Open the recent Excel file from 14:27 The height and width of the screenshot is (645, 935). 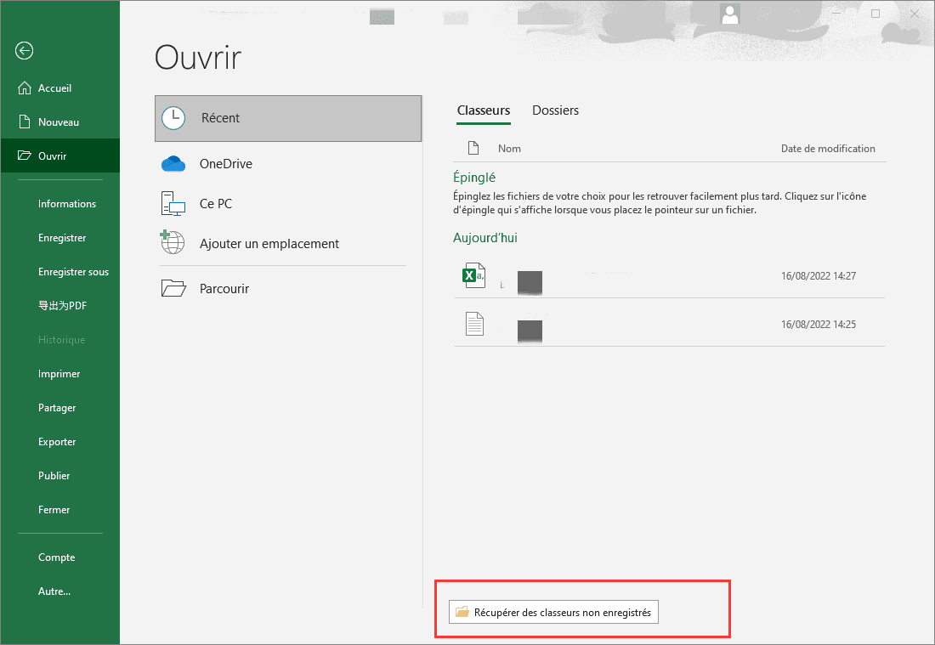474,276
